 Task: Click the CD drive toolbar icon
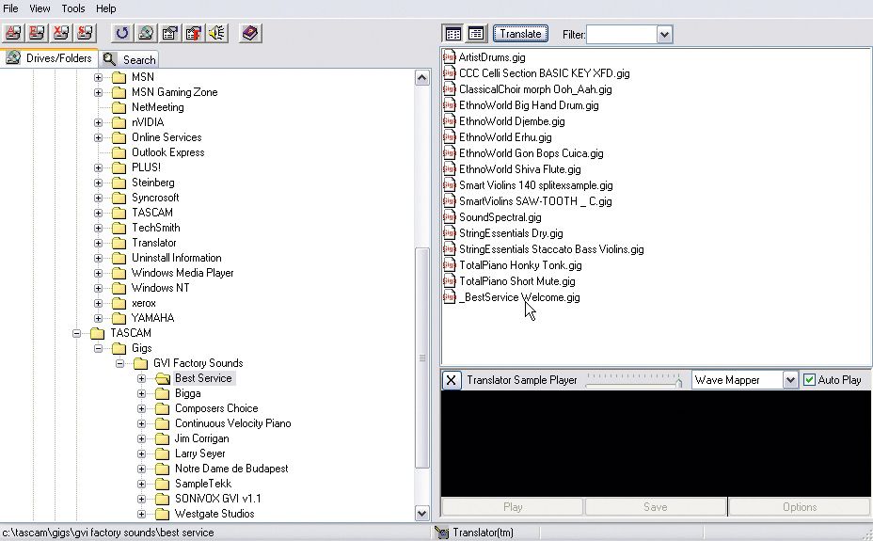click(146, 33)
